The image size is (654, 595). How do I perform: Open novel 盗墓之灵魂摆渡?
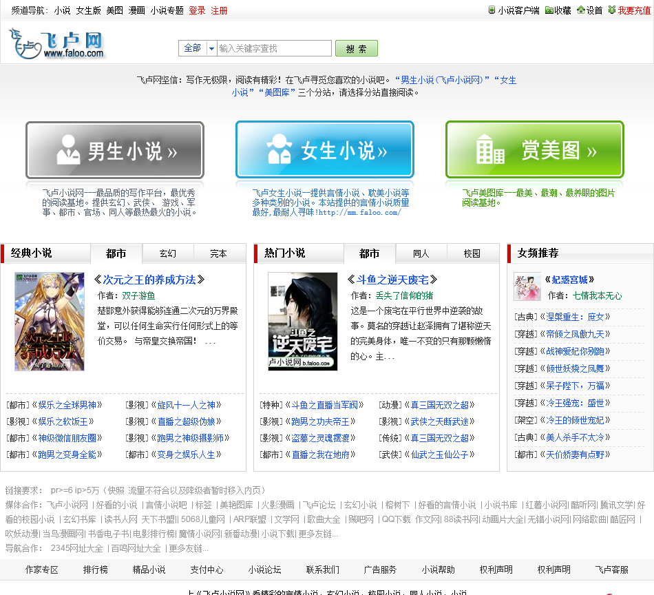point(320,438)
